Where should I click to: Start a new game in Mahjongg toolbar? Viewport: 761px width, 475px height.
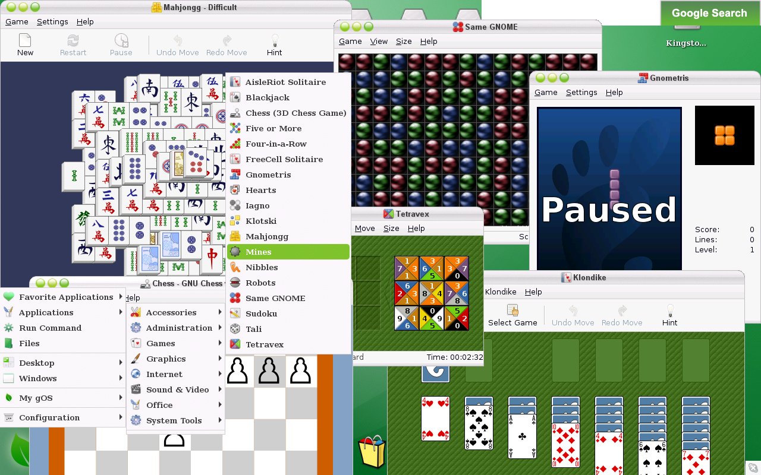coord(25,45)
